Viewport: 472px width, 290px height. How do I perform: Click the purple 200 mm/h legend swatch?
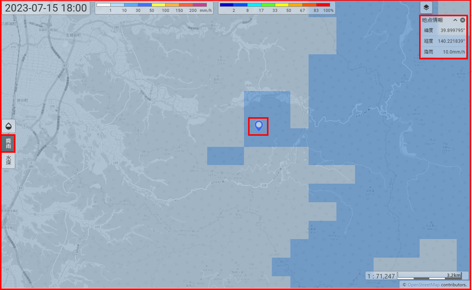coord(200,5)
